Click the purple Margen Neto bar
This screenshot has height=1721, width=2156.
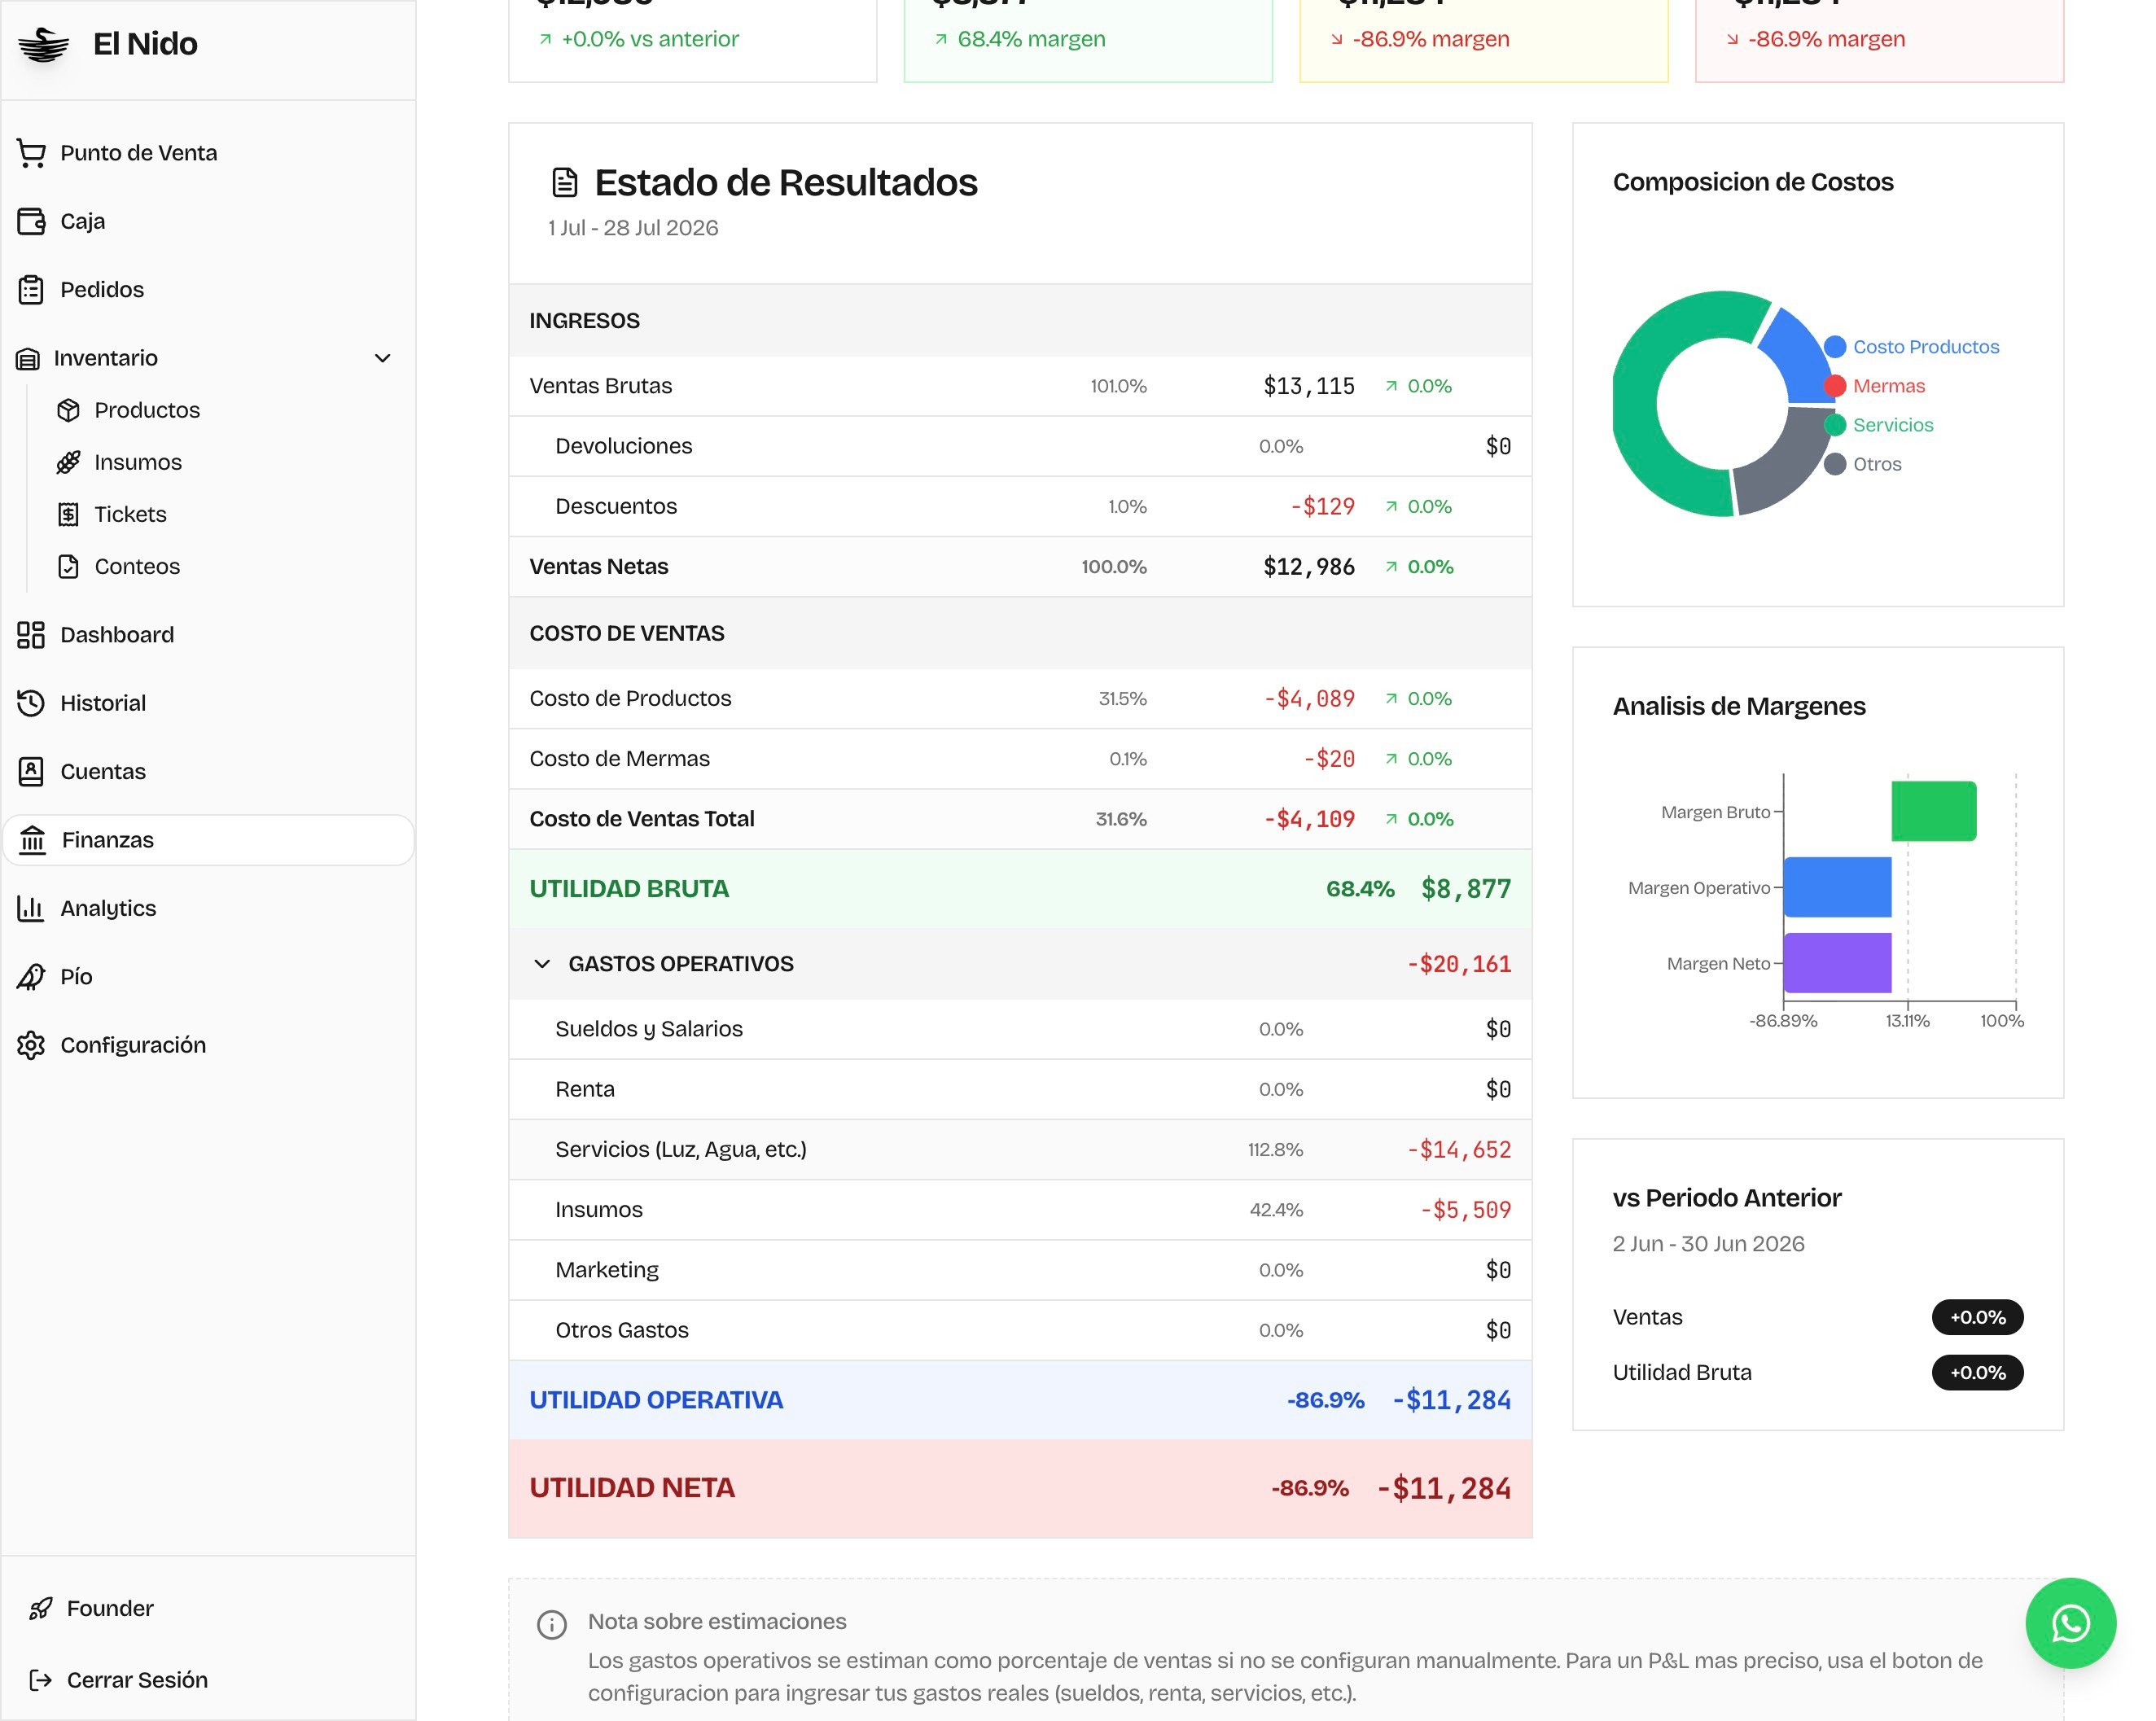(1837, 963)
